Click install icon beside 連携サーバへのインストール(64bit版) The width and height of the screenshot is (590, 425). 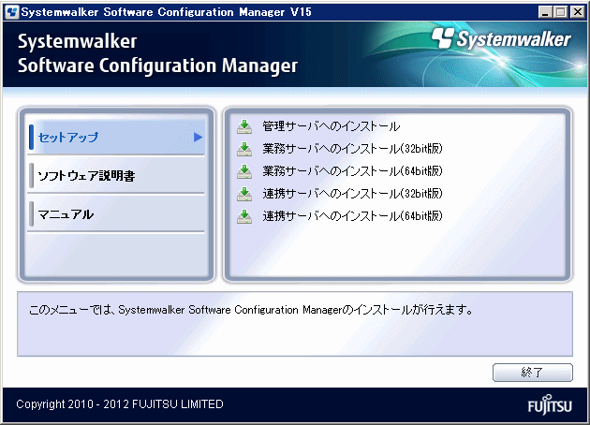pyautogui.click(x=244, y=216)
